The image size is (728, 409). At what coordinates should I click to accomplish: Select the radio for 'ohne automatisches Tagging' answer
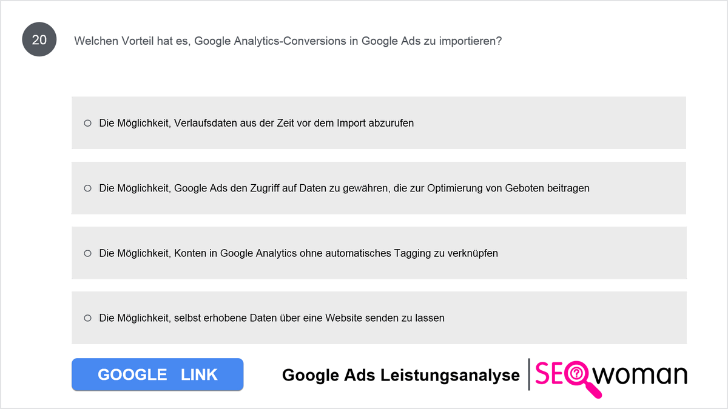pyautogui.click(x=88, y=253)
